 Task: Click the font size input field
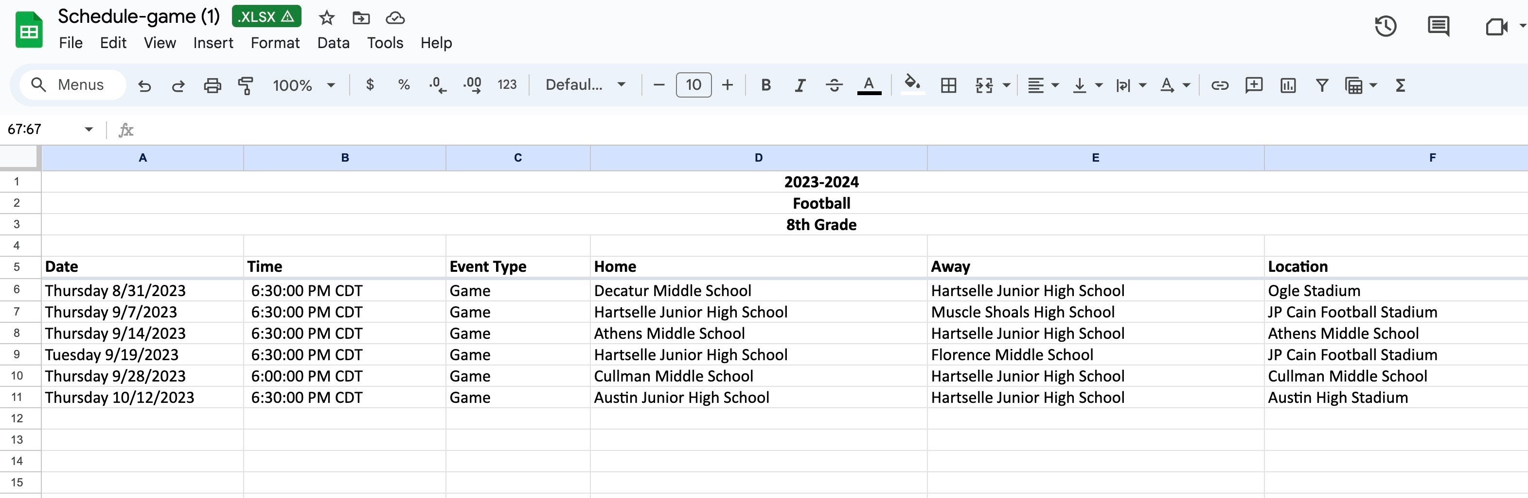(x=693, y=85)
